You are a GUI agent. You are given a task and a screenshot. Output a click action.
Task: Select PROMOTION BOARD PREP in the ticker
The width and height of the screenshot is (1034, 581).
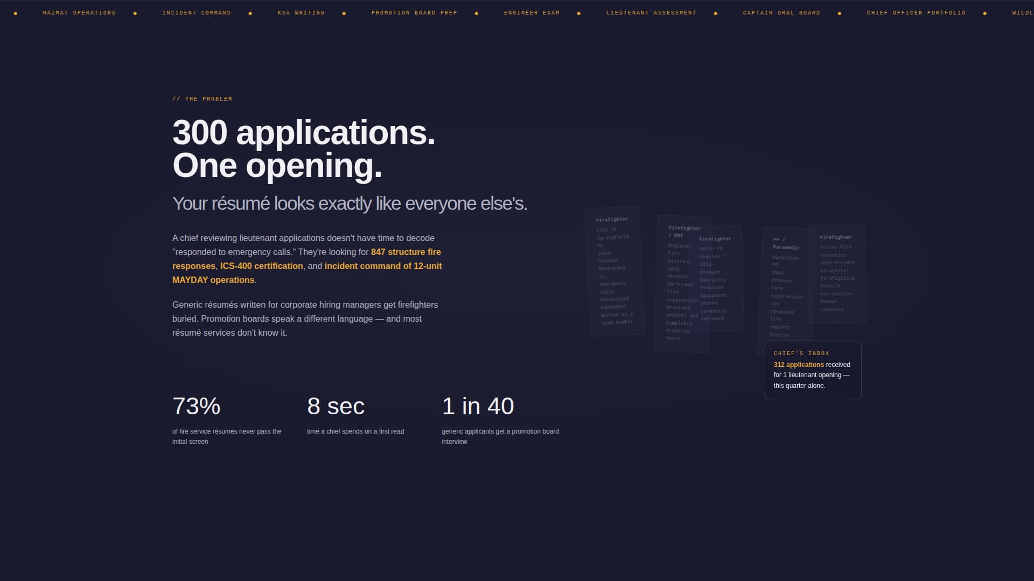(x=414, y=13)
